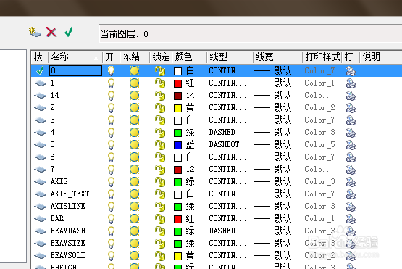Click current-layer checkmark status of layer 0
402x269 pixels.
tap(40, 70)
